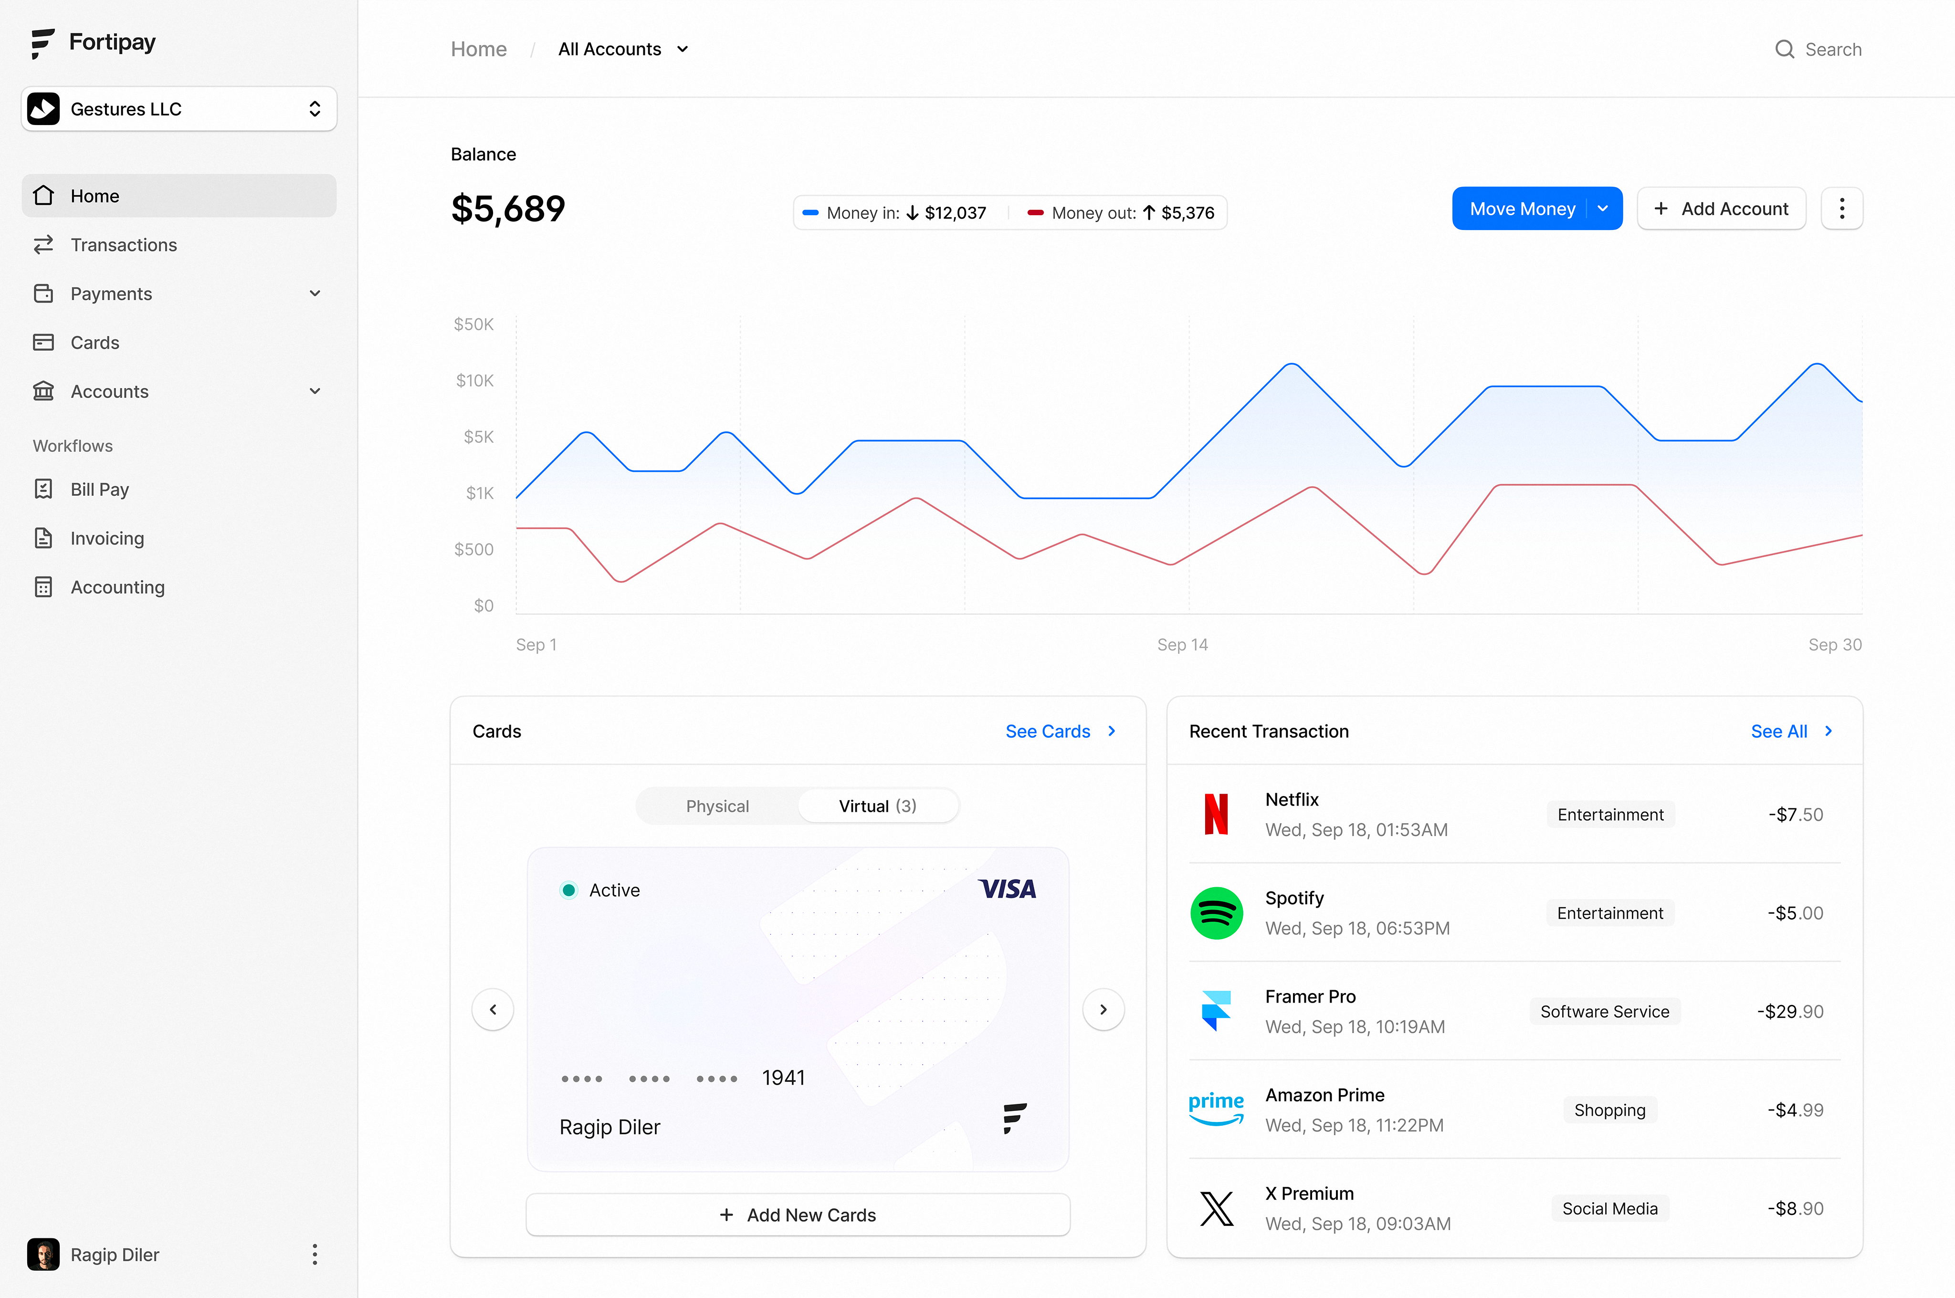Expand the Accounts sidebar section
The image size is (1955, 1298).
(315, 391)
